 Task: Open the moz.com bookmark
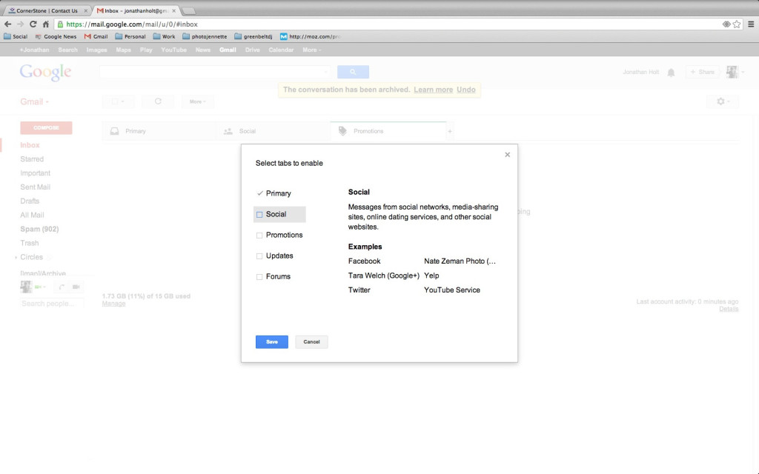pos(311,36)
